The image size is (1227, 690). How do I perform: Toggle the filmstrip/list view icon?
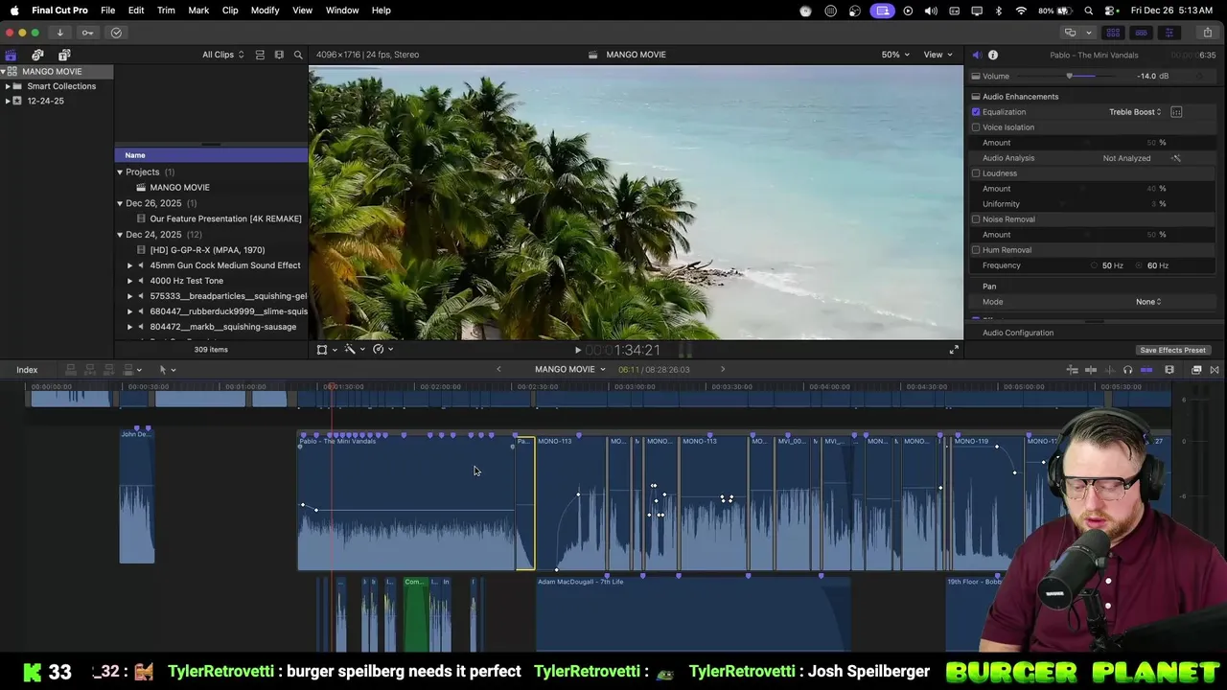[279, 55]
